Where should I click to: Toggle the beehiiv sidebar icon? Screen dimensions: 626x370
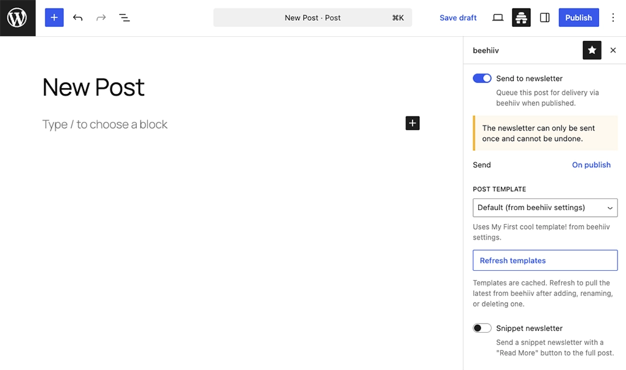click(x=522, y=18)
